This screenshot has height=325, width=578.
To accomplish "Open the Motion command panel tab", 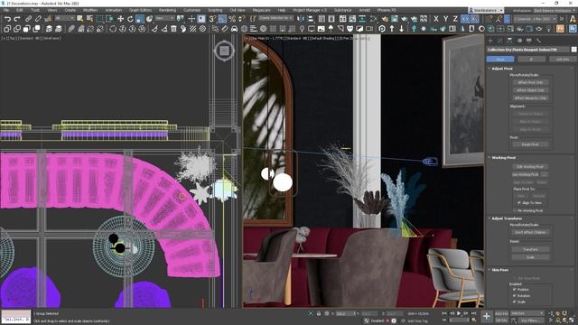I will coord(519,40).
